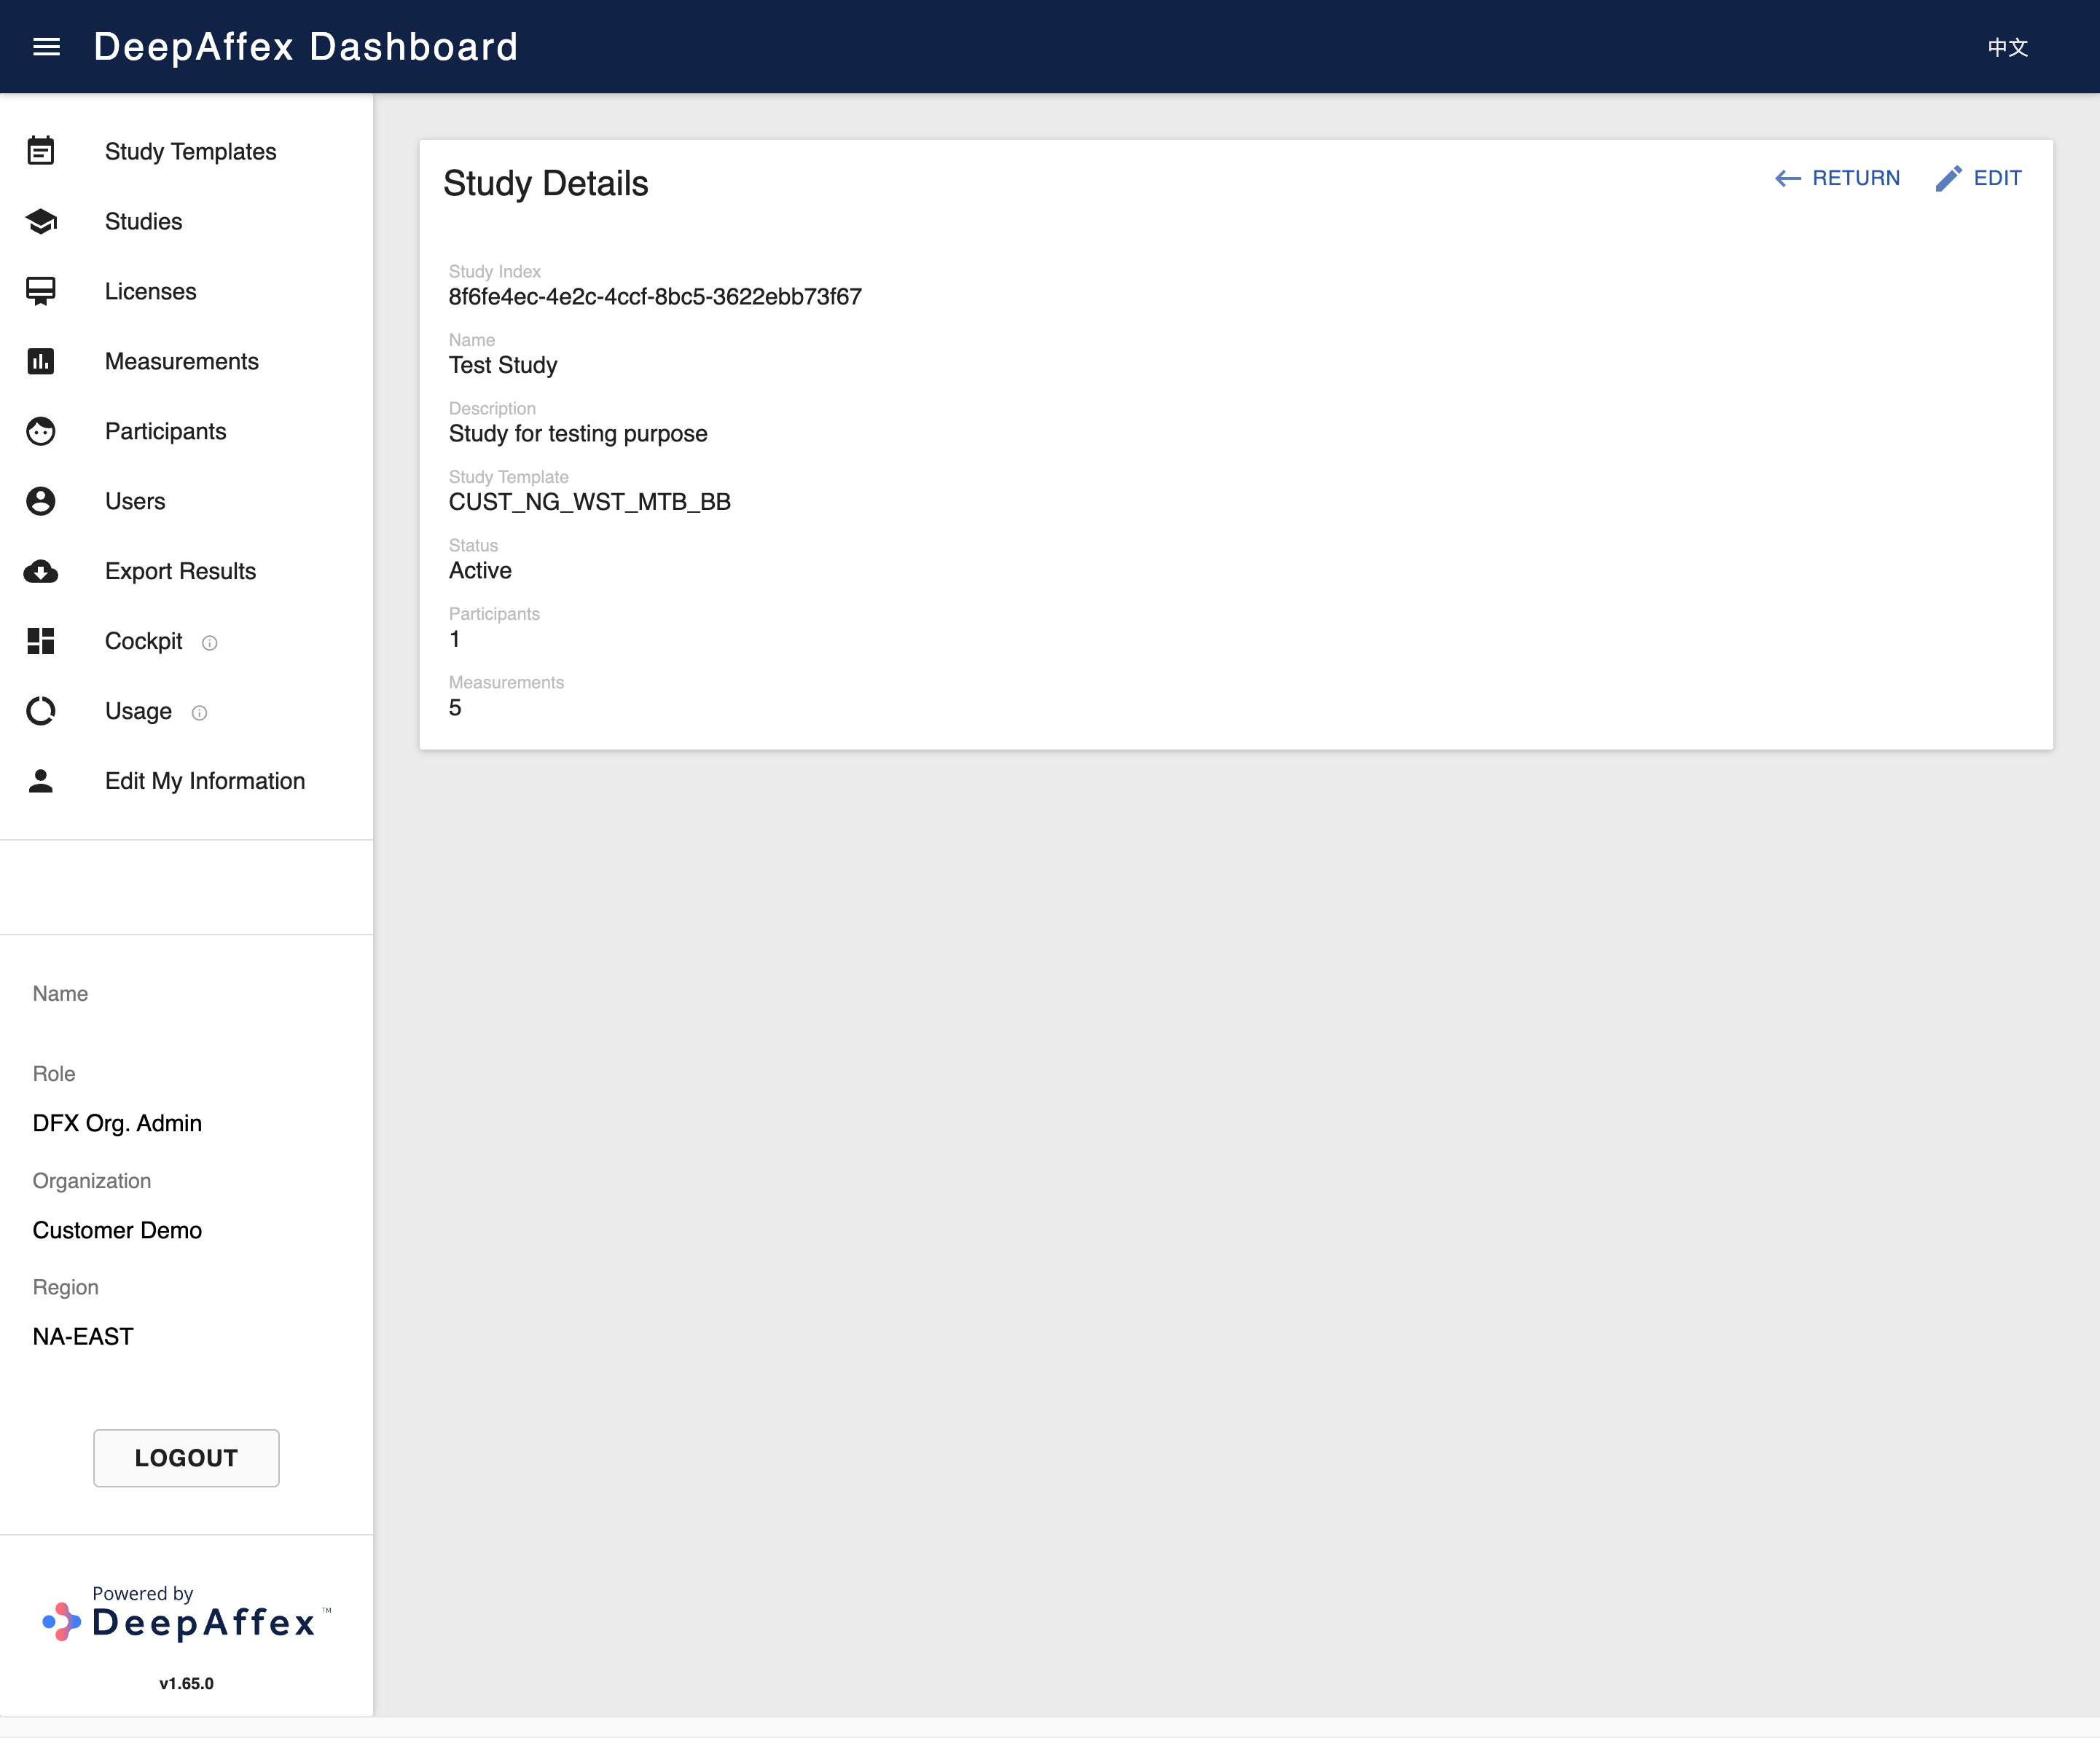The height and width of the screenshot is (1738, 2100).
Task: Click the LOGOUT button
Action: (x=186, y=1457)
